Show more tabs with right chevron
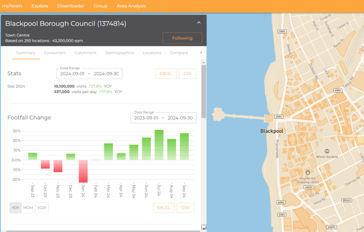This screenshot has width=364, height=232. [201, 53]
